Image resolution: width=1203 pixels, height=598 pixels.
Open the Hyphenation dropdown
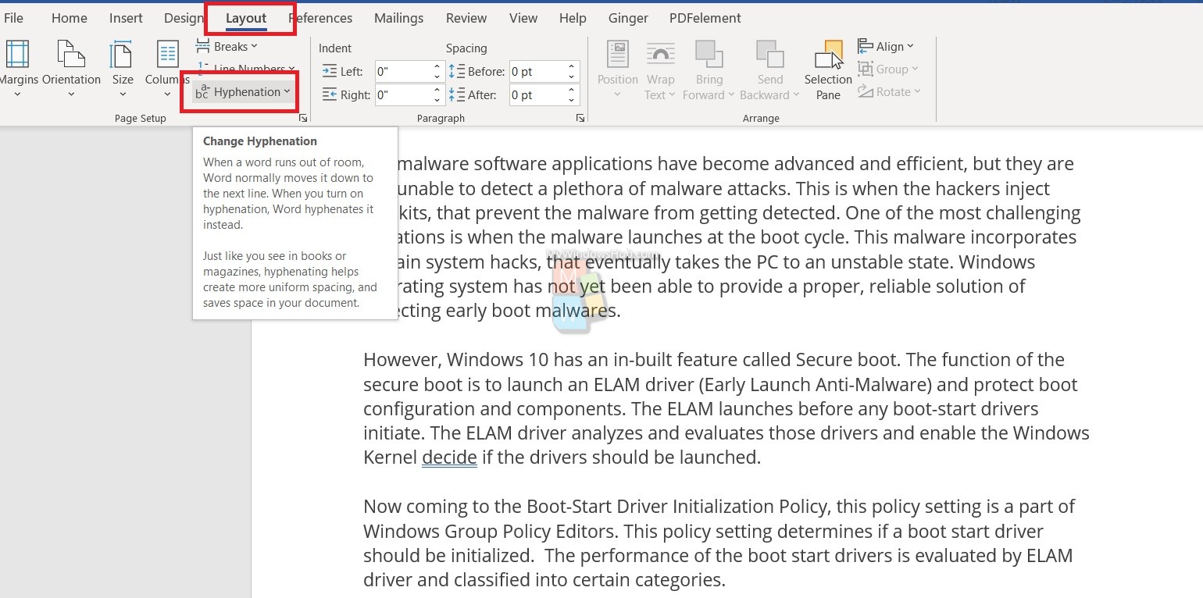243,92
